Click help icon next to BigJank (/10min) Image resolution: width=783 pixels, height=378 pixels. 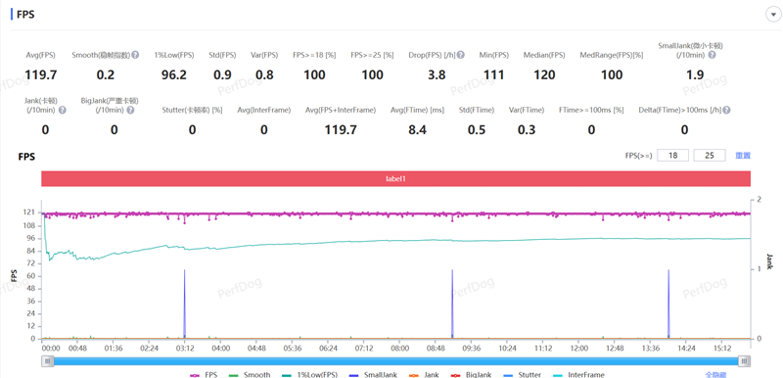pyautogui.click(x=130, y=110)
